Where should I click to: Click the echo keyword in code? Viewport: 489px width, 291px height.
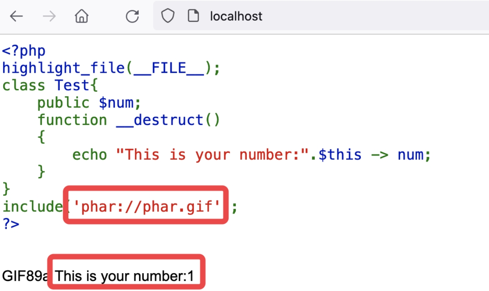coord(90,155)
